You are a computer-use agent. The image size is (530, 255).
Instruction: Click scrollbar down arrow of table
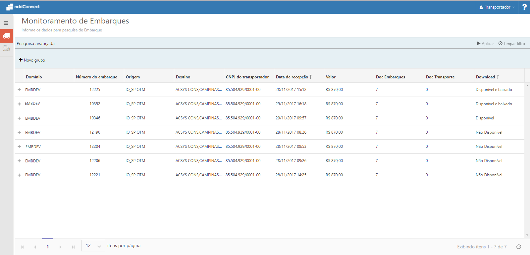pyautogui.click(x=527, y=235)
